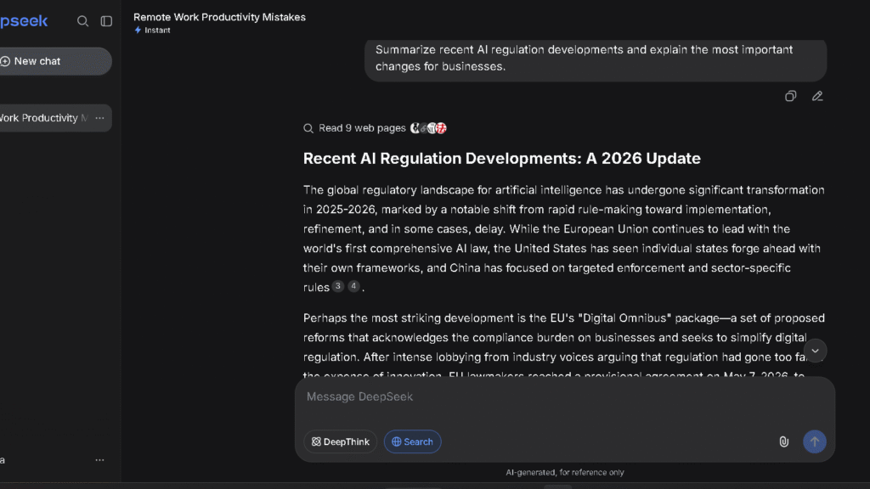Click the Remote Work Productivity Mistakes title
This screenshot has width=870, height=489.
point(220,17)
